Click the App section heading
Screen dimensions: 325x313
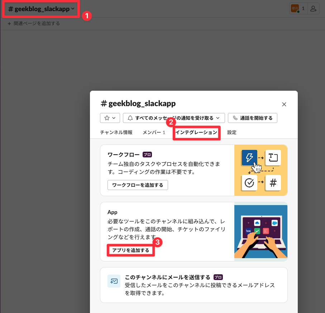113,212
